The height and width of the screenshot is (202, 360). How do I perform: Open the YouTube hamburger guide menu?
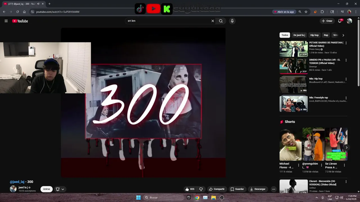click(x=6, y=21)
